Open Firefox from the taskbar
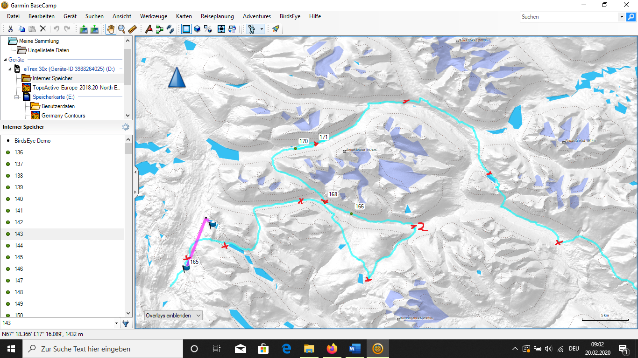Image resolution: width=638 pixels, height=358 pixels. (332, 349)
